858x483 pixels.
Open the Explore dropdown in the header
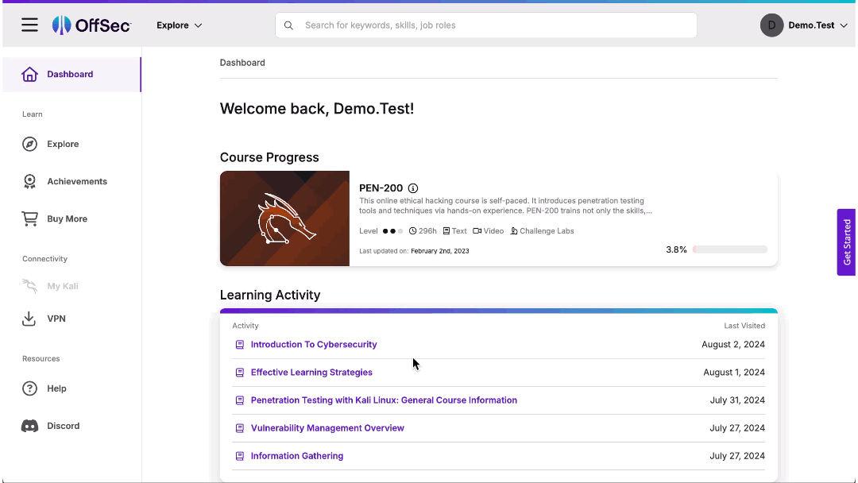(x=179, y=25)
